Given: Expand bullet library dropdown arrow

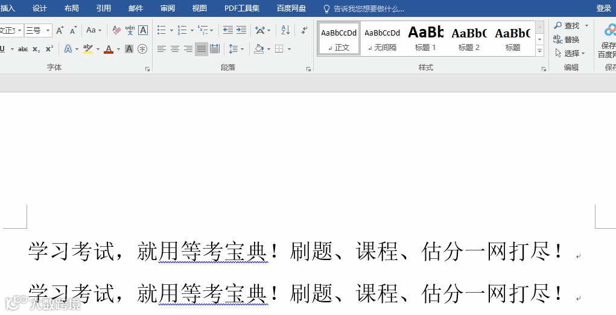Looking at the screenshot, I should click(171, 30).
